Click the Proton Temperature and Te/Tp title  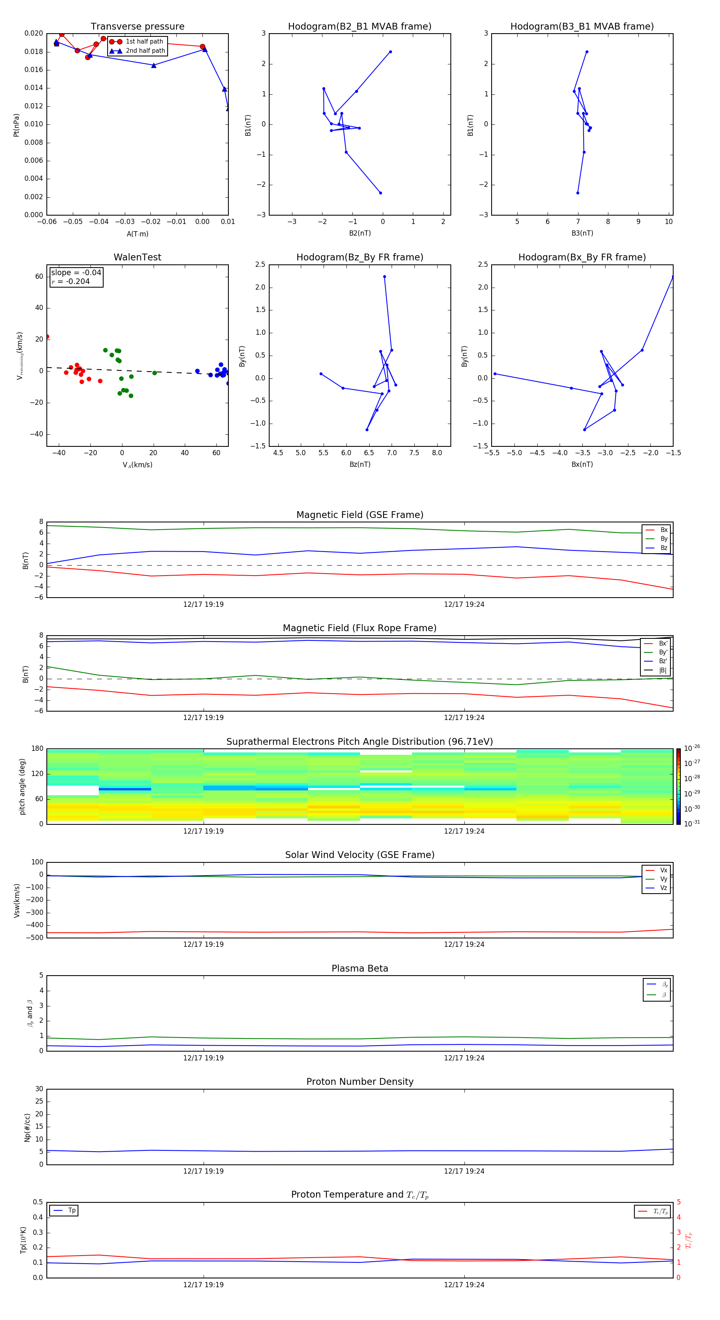point(360,1195)
